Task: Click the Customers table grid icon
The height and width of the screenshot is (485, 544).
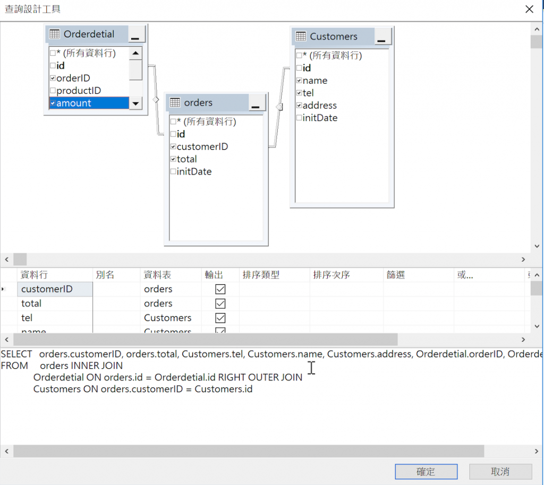Action: [x=301, y=37]
